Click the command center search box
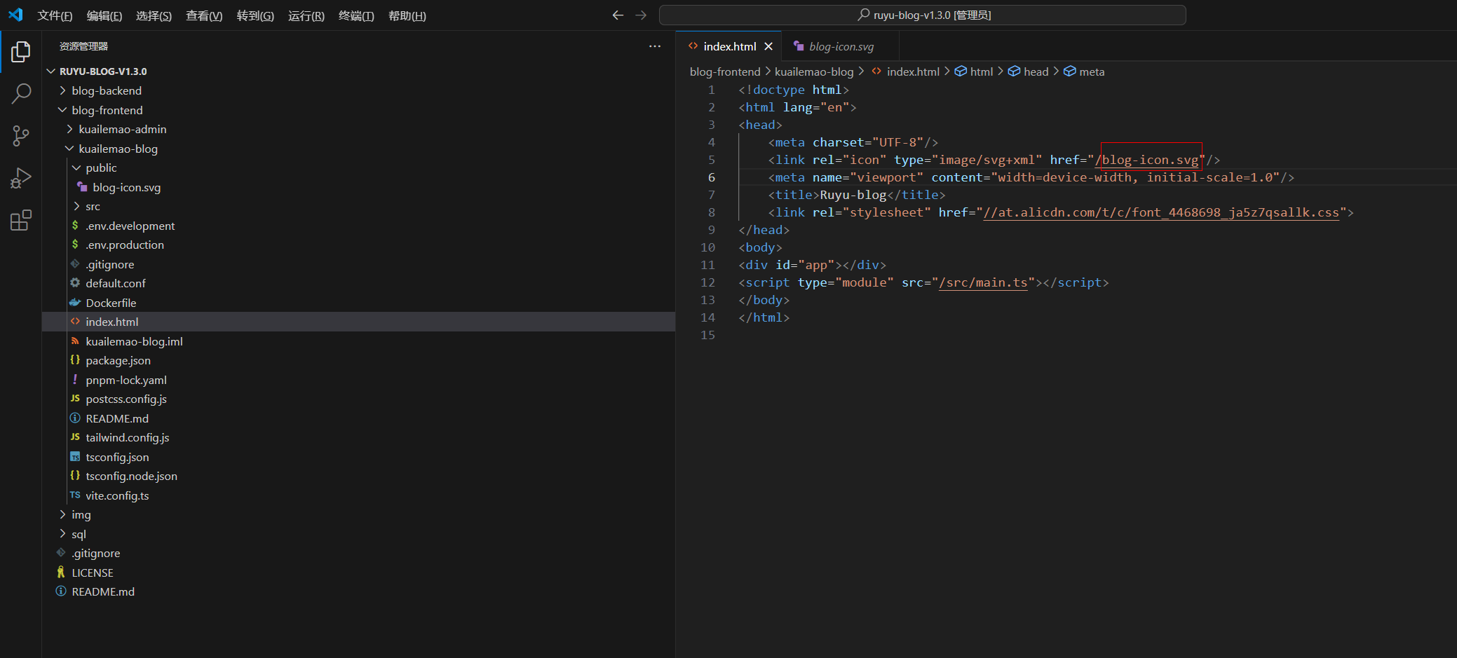Screen dimensions: 1457x658 tap(923, 15)
